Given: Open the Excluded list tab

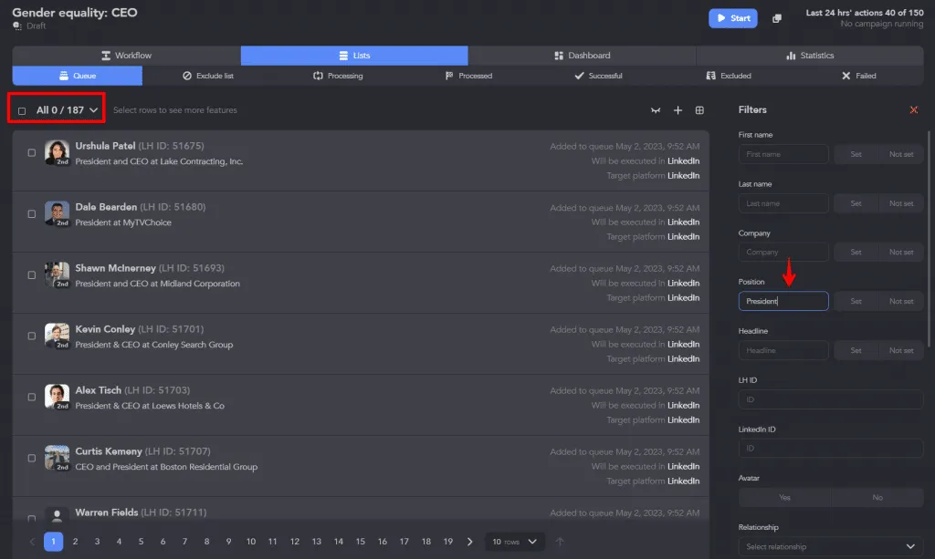Looking at the screenshot, I should point(728,76).
